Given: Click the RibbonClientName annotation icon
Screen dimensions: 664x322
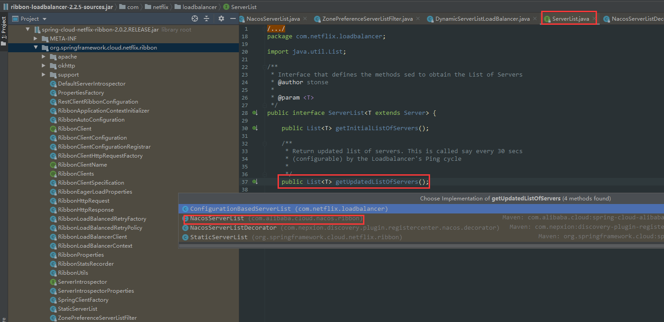Looking at the screenshot, I should pyautogui.click(x=53, y=165).
